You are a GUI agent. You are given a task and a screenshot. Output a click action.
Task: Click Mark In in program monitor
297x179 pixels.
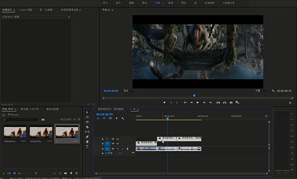coord(171,102)
